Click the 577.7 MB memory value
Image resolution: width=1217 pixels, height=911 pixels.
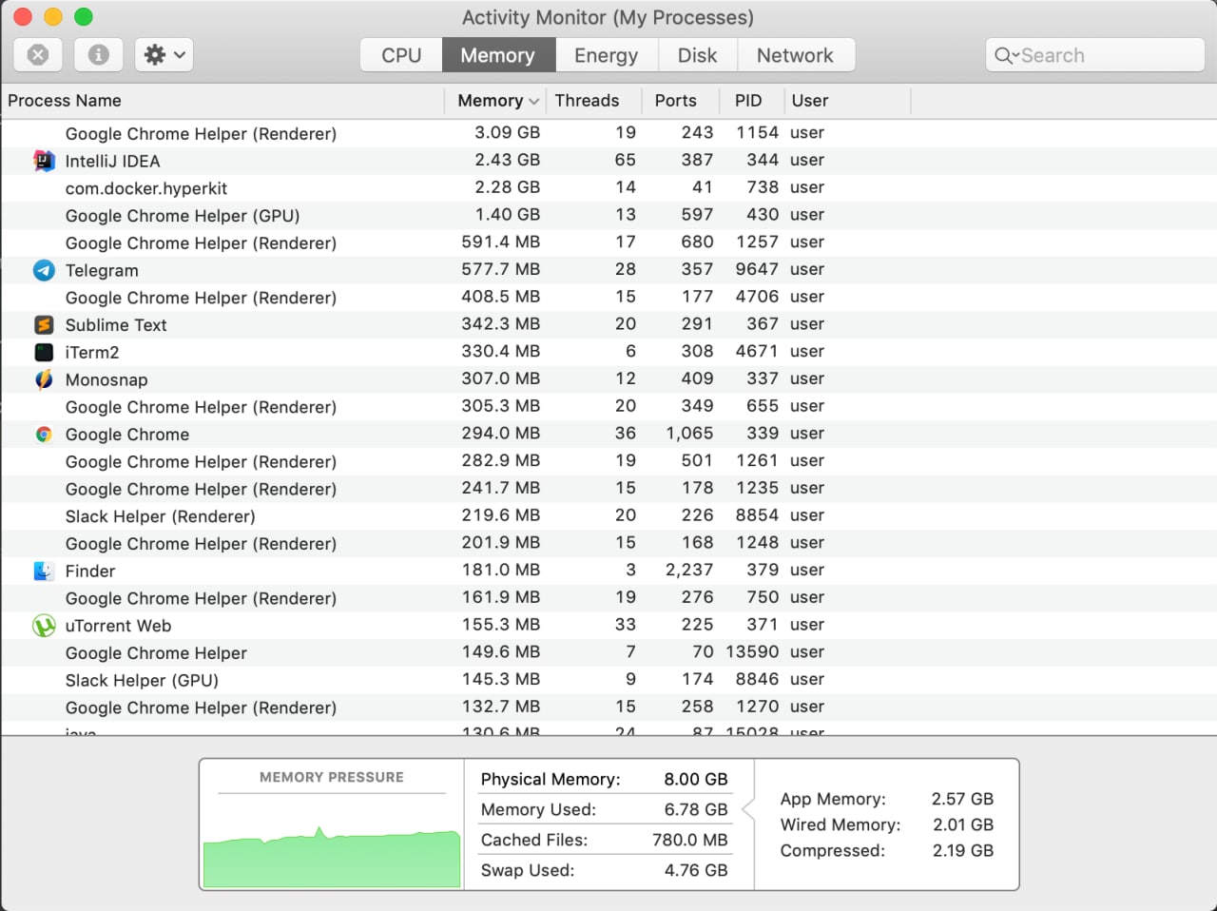point(501,269)
